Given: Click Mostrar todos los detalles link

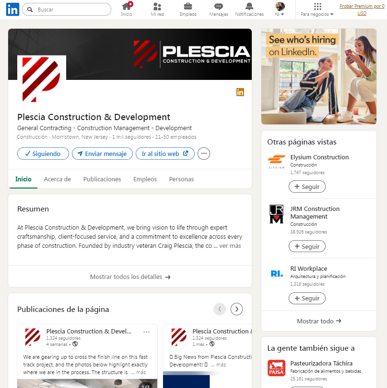Looking at the screenshot, I should point(130,277).
